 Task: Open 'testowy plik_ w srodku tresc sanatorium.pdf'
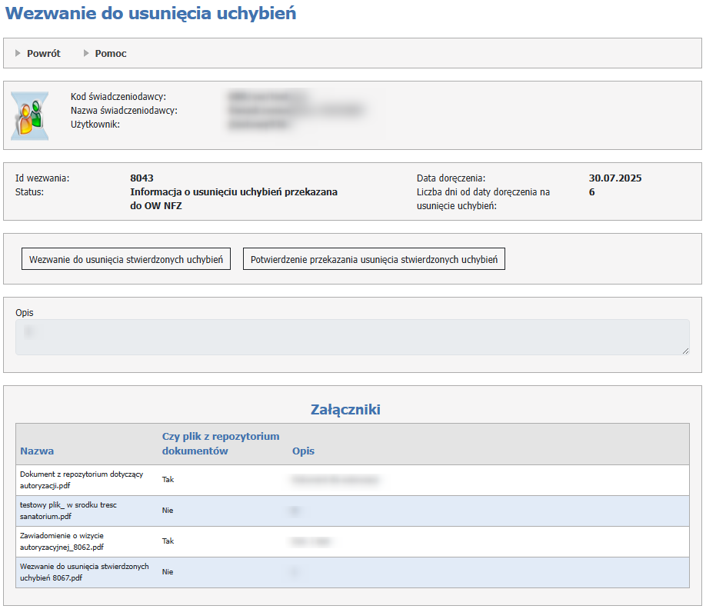[x=68, y=511]
